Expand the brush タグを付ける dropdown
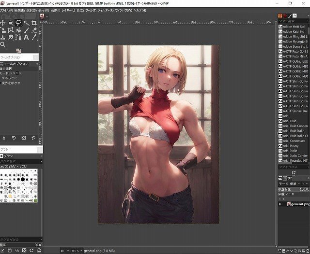The height and width of the screenshot is (254, 310). coord(41,240)
